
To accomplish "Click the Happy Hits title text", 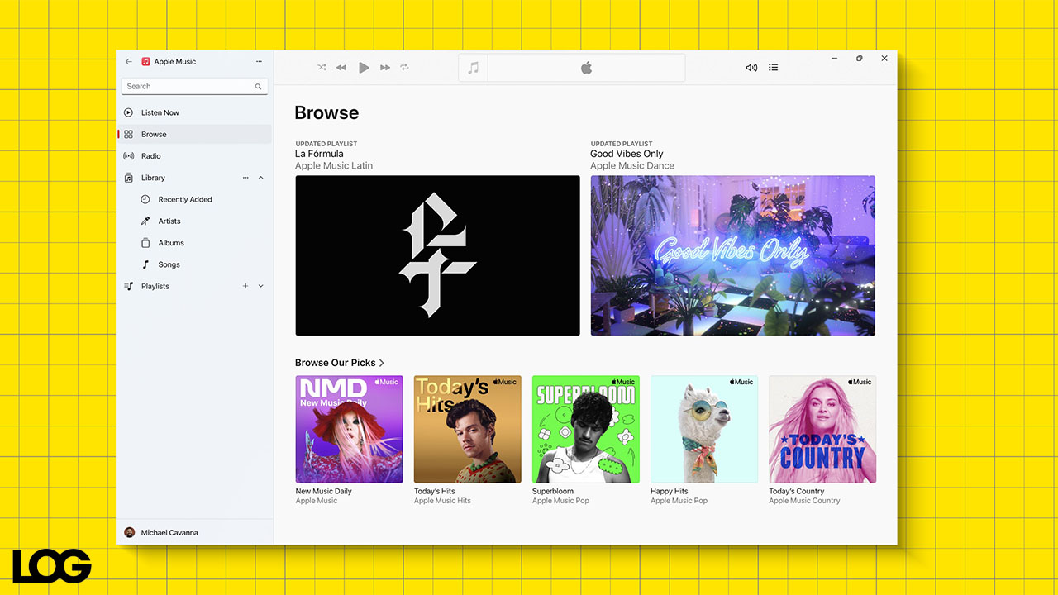I will pyautogui.click(x=670, y=491).
